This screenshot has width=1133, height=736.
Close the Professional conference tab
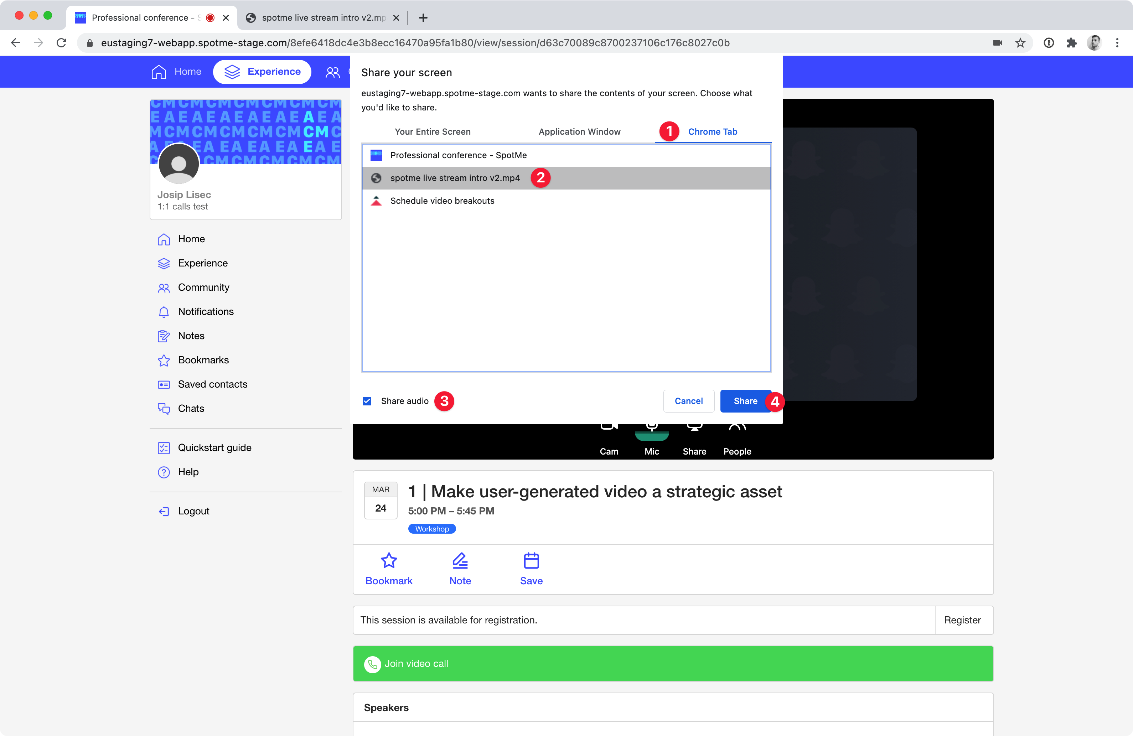point(226,17)
